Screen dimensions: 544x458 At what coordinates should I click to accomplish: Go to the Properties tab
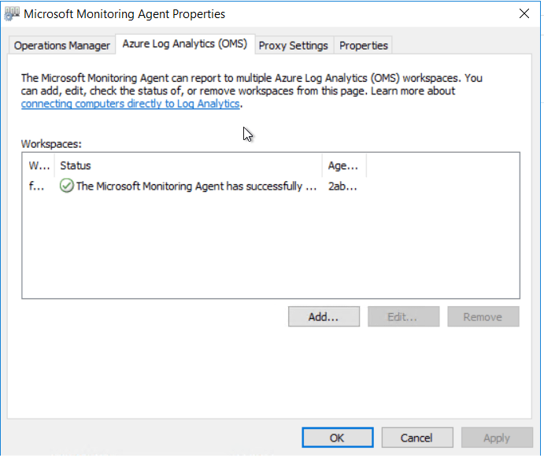click(x=363, y=46)
